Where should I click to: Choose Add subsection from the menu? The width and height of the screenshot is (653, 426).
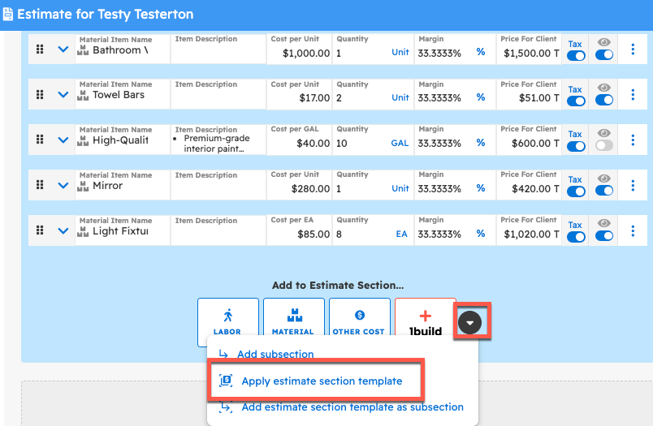point(275,355)
